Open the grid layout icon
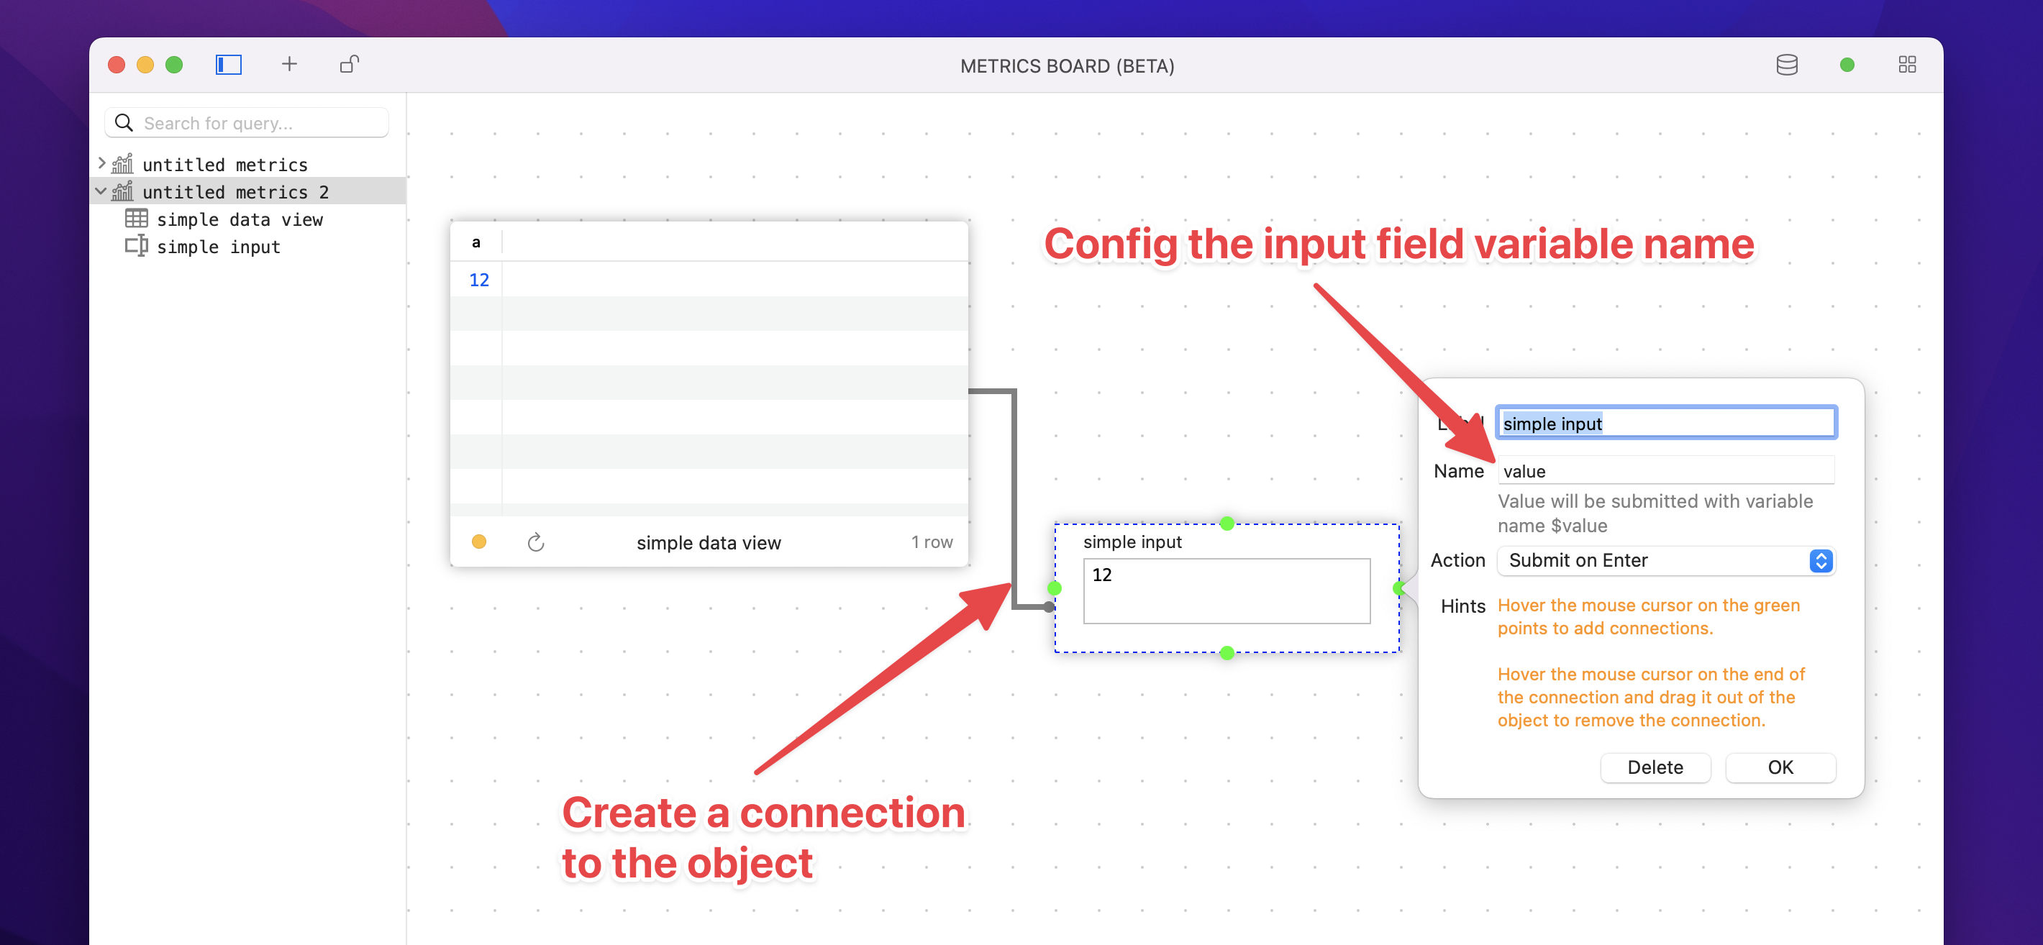Viewport: 2043px width, 945px height. (x=1906, y=65)
